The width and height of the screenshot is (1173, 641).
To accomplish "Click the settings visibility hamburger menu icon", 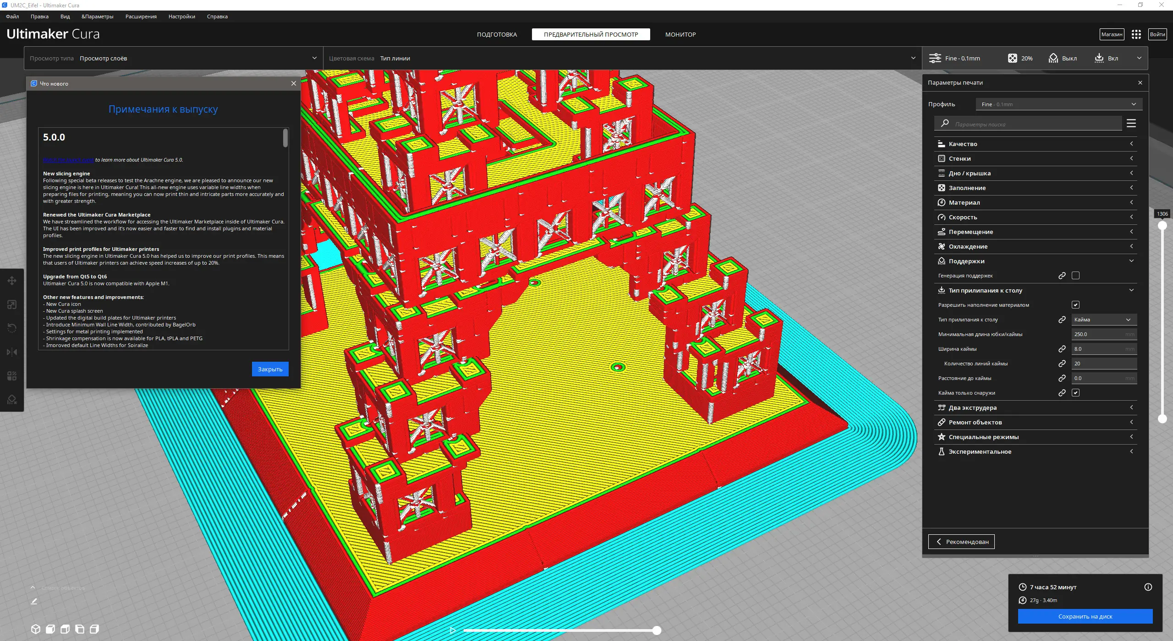I will tap(1131, 123).
